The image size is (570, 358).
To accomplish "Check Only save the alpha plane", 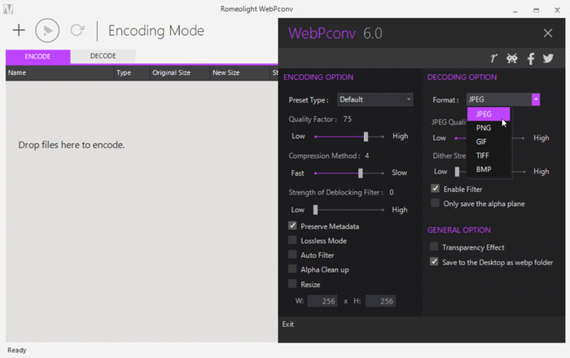I will (x=435, y=203).
